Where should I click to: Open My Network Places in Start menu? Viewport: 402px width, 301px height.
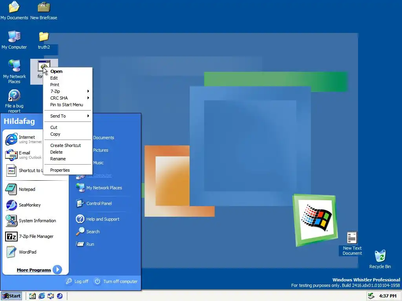click(x=99, y=188)
